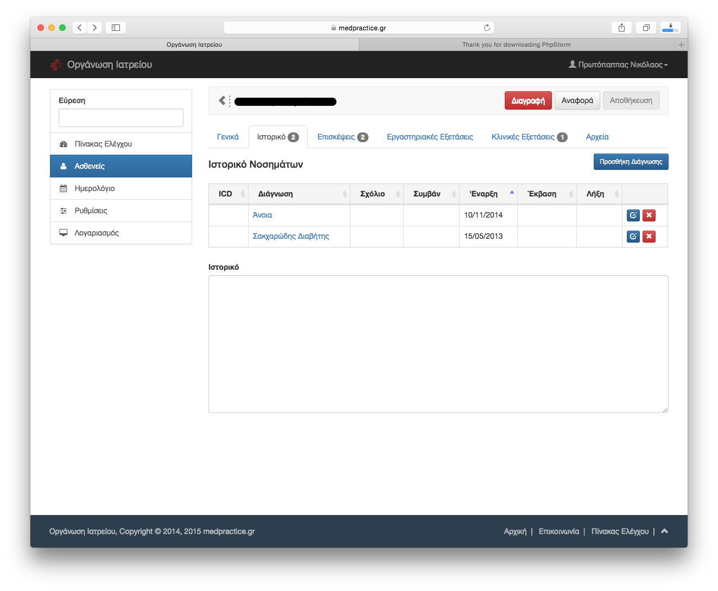Viewport: 718px width, 591px height.
Task: Reload the page with the refresh icon
Action: coord(487,28)
